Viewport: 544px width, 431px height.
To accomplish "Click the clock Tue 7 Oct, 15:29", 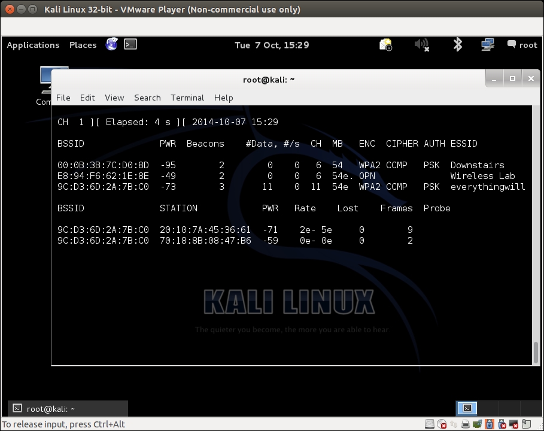I will click(272, 45).
